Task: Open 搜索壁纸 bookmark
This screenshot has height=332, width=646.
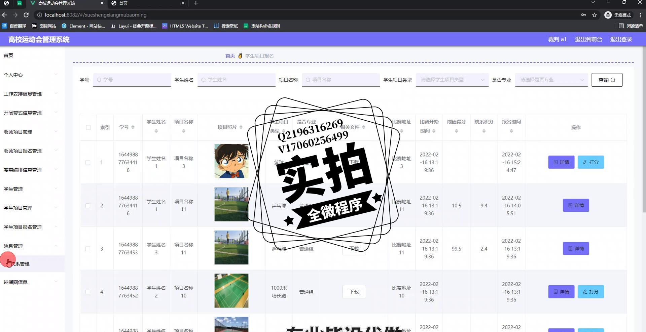Action: (x=226, y=26)
